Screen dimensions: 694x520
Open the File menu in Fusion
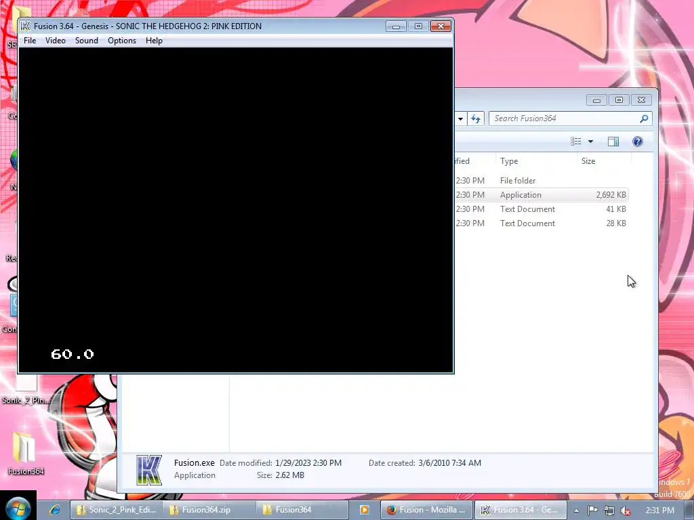30,40
